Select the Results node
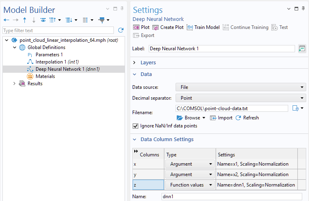This screenshot has height=201, width=309. (35, 84)
